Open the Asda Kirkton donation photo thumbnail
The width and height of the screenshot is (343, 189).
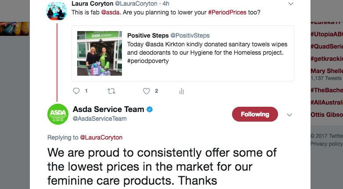pos(100,53)
